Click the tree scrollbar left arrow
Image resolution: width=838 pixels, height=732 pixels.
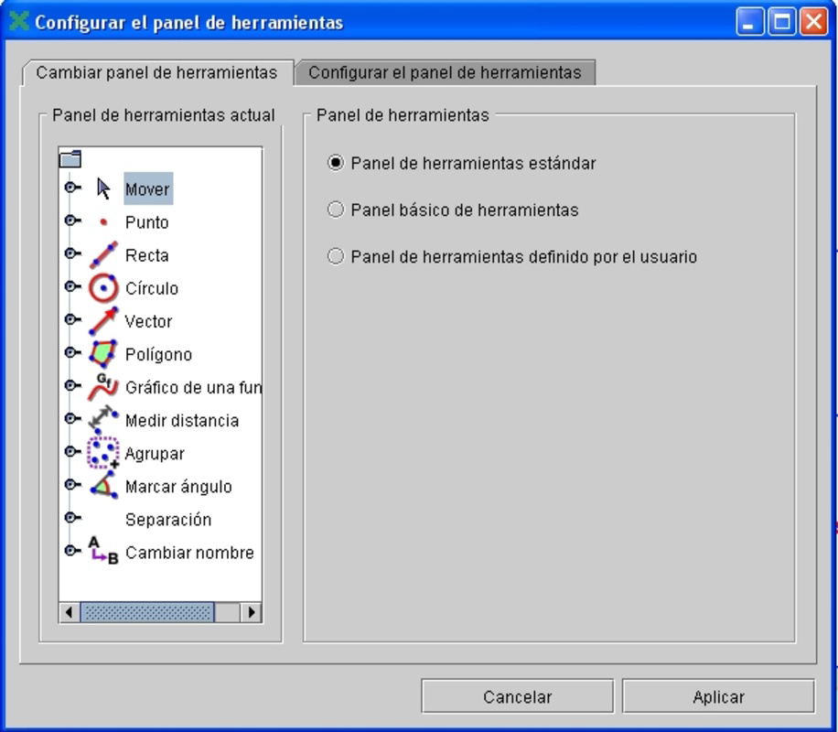[69, 612]
